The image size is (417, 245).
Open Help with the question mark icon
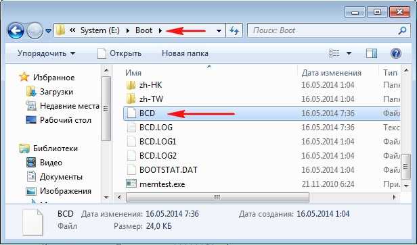click(x=396, y=53)
